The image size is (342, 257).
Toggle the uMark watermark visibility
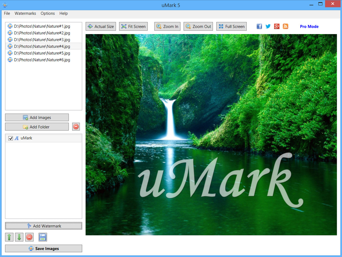tap(10, 138)
